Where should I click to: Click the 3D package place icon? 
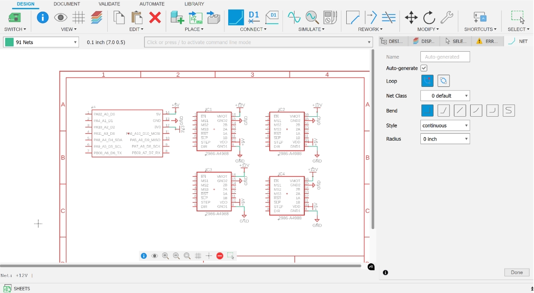click(x=214, y=18)
